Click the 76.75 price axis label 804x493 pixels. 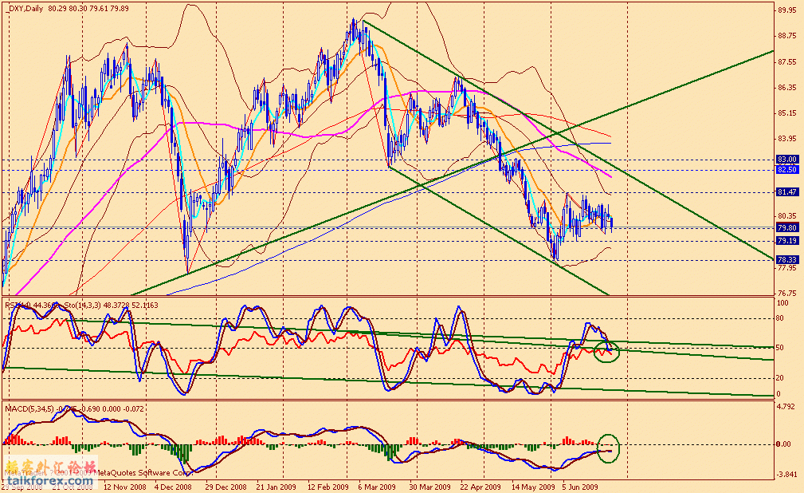pyautogui.click(x=787, y=294)
